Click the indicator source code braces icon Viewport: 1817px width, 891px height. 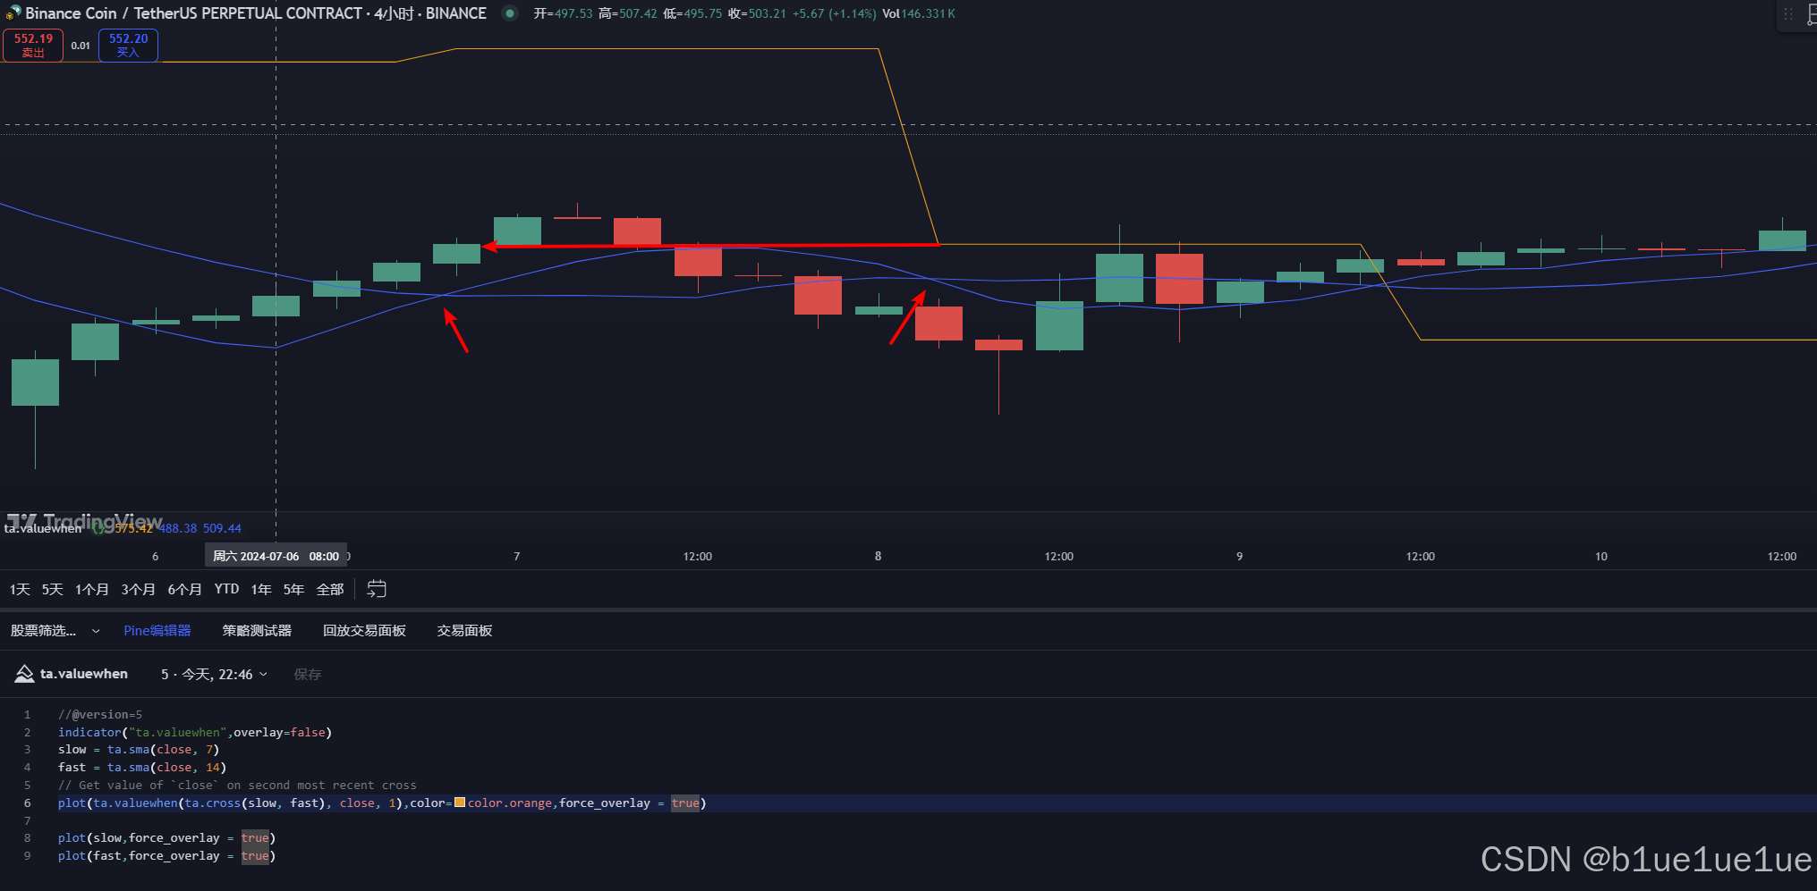click(x=98, y=528)
